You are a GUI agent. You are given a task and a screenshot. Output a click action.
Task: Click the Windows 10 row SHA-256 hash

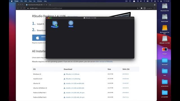[126, 74]
